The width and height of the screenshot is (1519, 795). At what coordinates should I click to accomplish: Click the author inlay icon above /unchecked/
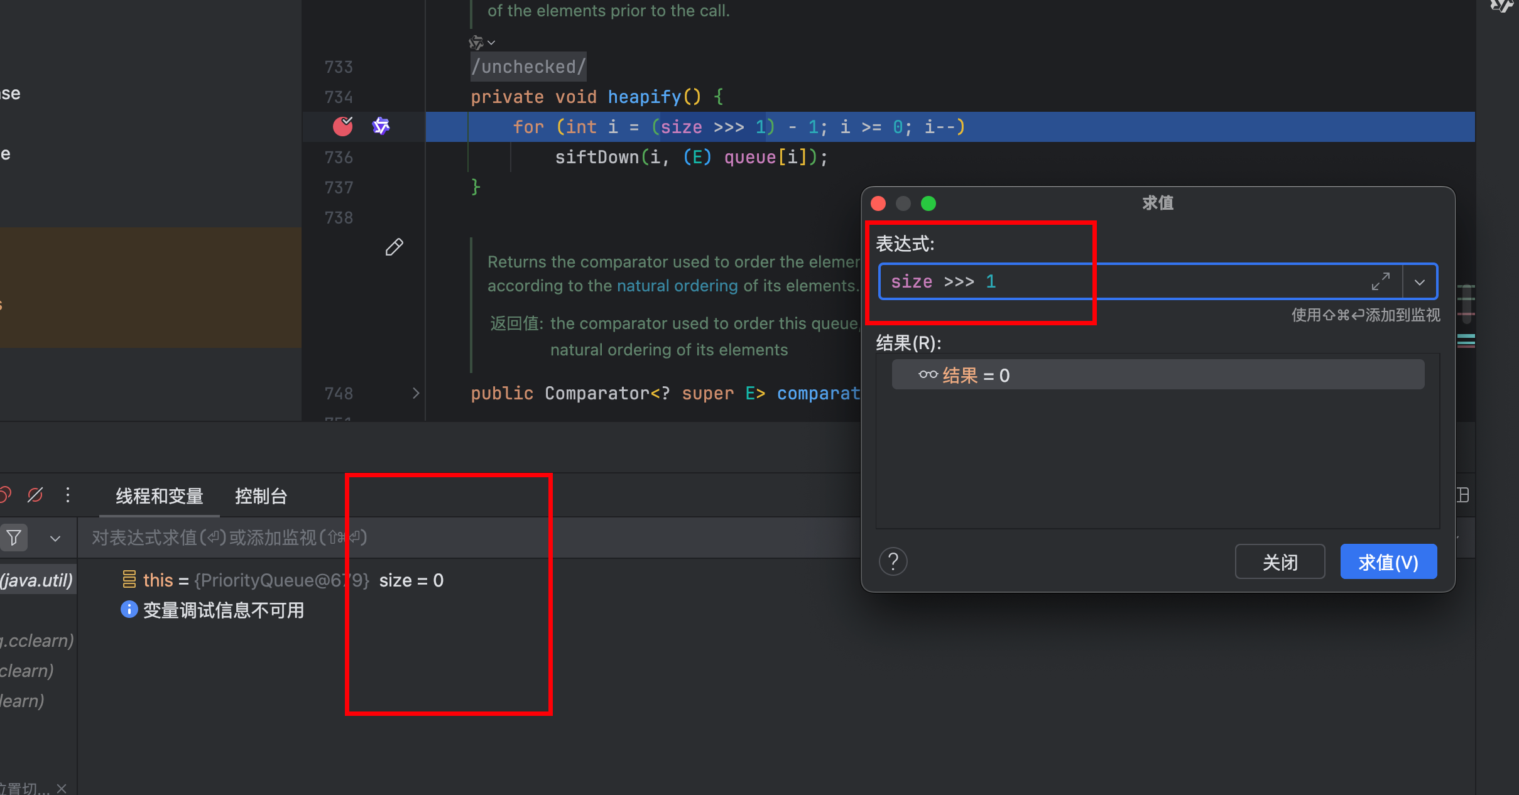[477, 43]
